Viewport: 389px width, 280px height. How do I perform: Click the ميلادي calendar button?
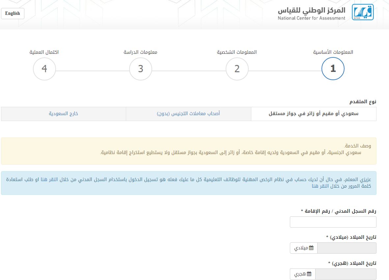click(303, 248)
